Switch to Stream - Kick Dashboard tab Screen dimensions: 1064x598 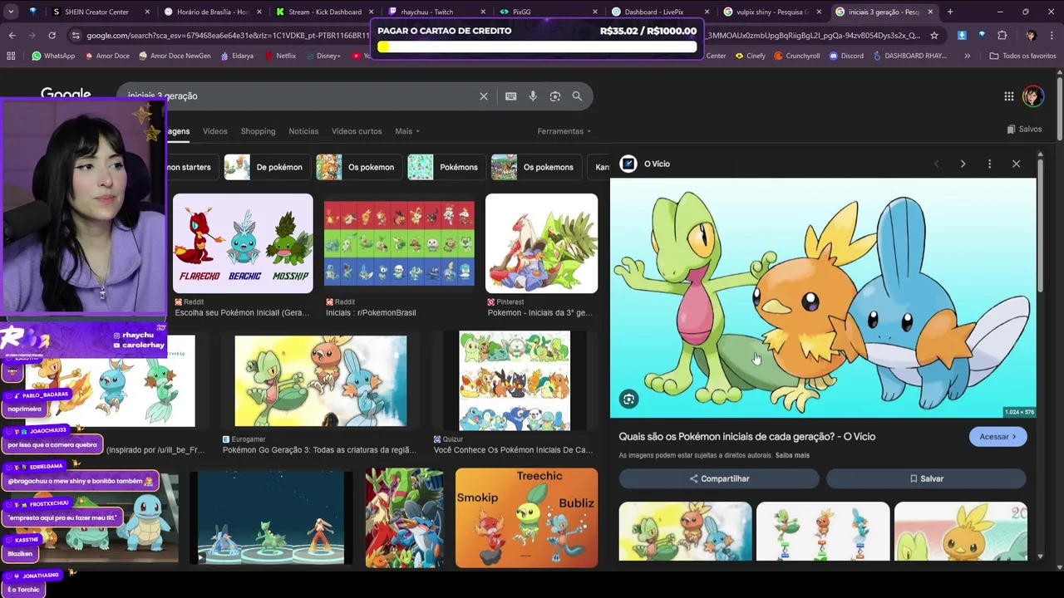pyautogui.click(x=327, y=12)
